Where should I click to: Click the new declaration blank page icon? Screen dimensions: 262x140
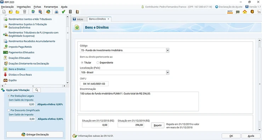coord(4,12)
